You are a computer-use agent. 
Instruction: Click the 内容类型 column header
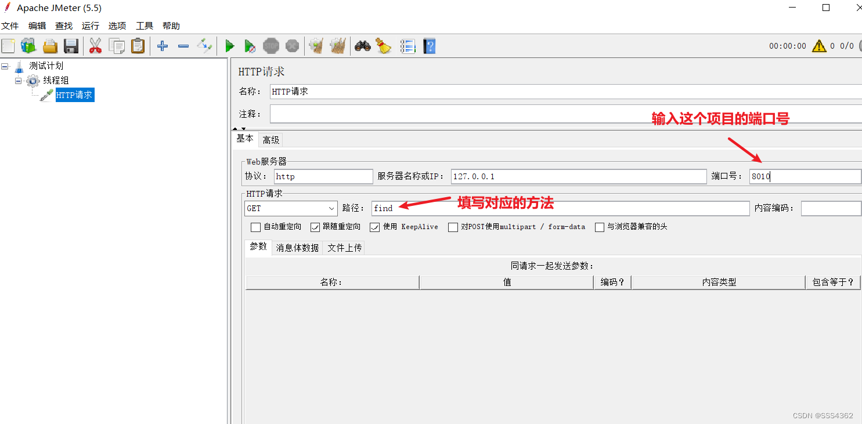[719, 282]
